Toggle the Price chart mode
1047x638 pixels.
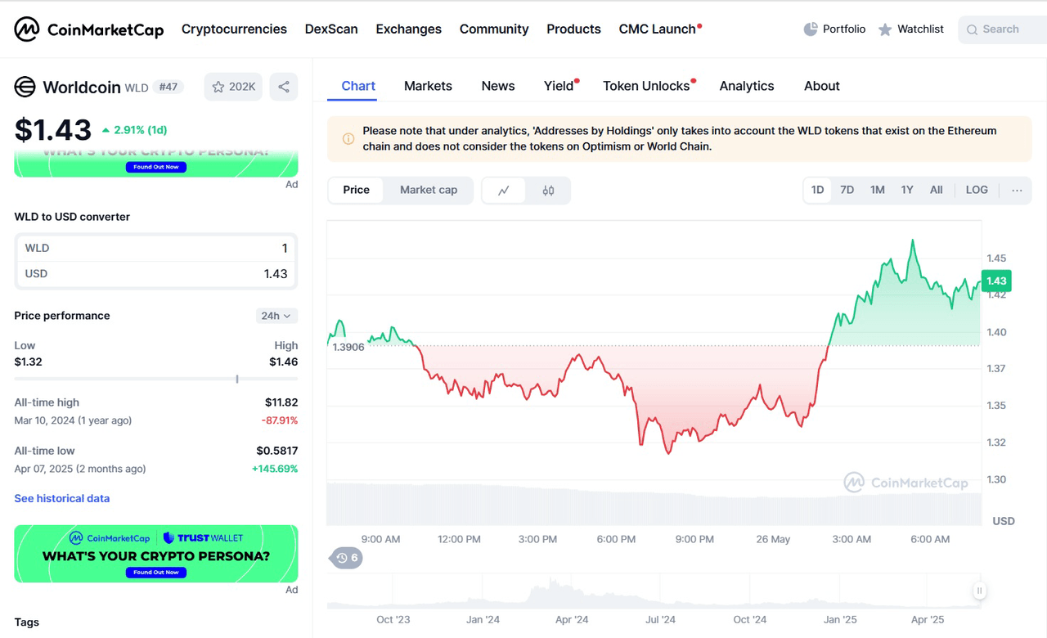pyautogui.click(x=356, y=190)
